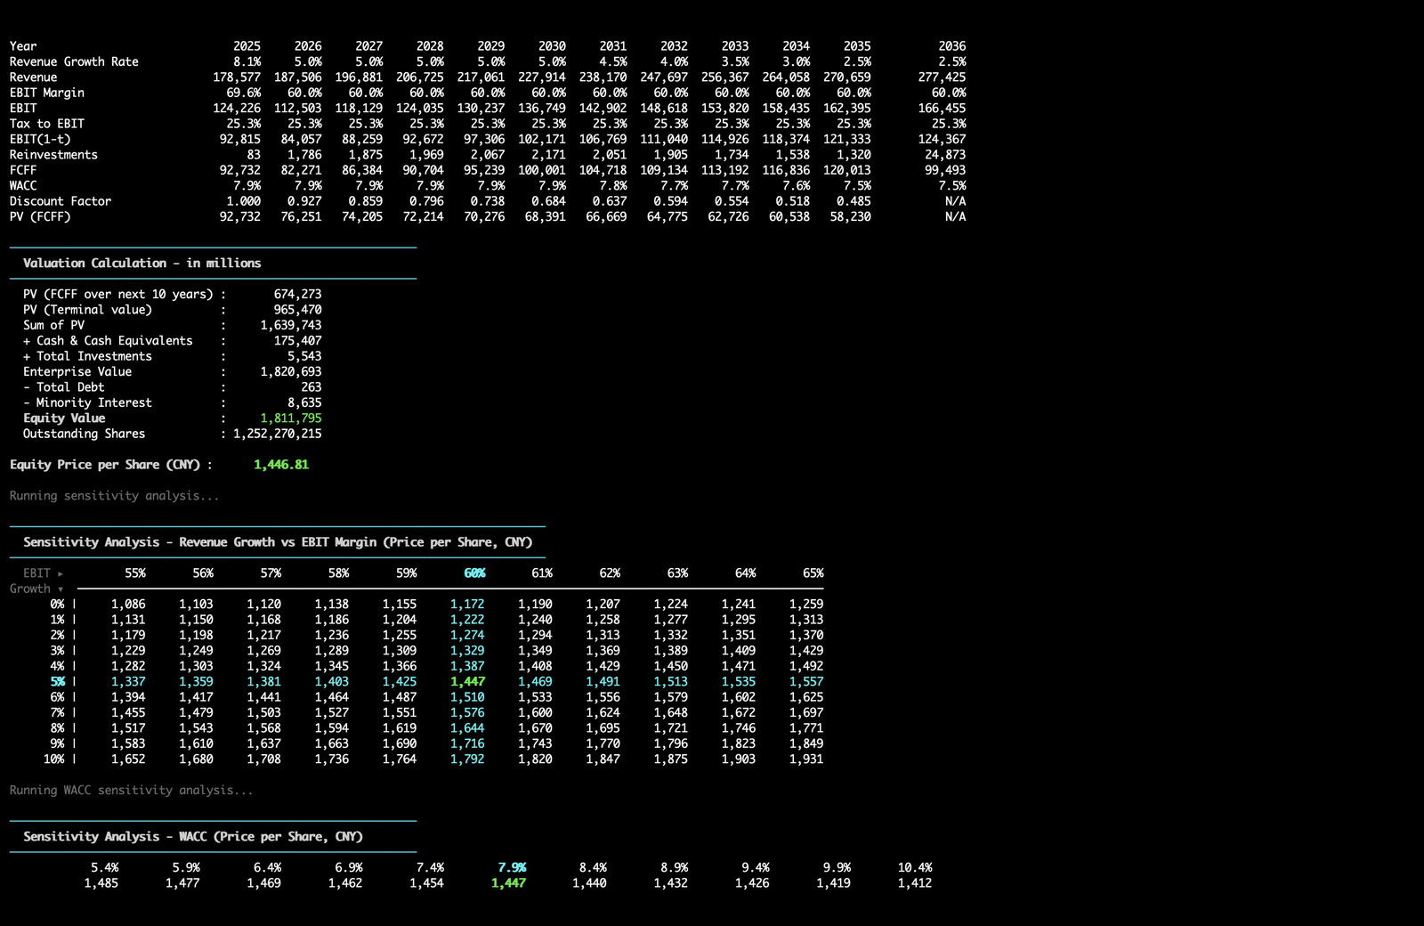Viewport: 1424px width, 926px height.
Task: Click '1,485' in the WACC sensitivity row
Action: (x=101, y=883)
